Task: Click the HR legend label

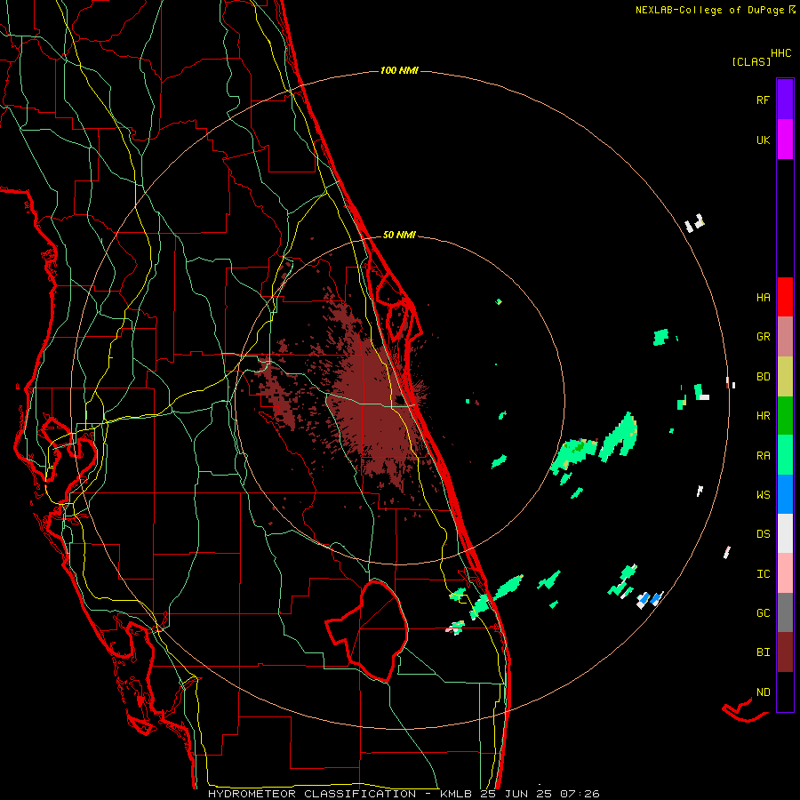Action: pos(763,416)
